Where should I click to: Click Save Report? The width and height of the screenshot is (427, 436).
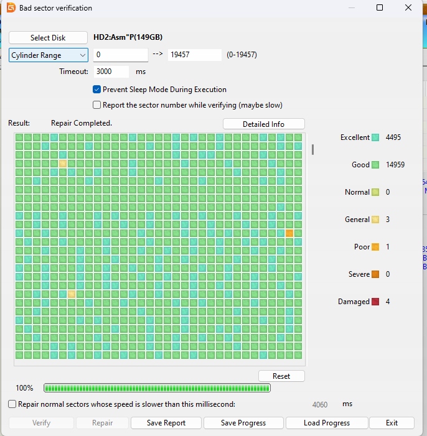pyautogui.click(x=166, y=423)
